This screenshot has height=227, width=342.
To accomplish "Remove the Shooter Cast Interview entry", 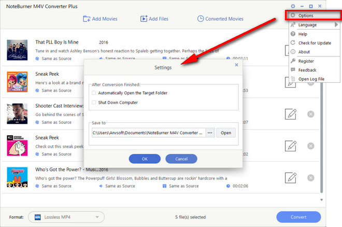I will (310, 114).
